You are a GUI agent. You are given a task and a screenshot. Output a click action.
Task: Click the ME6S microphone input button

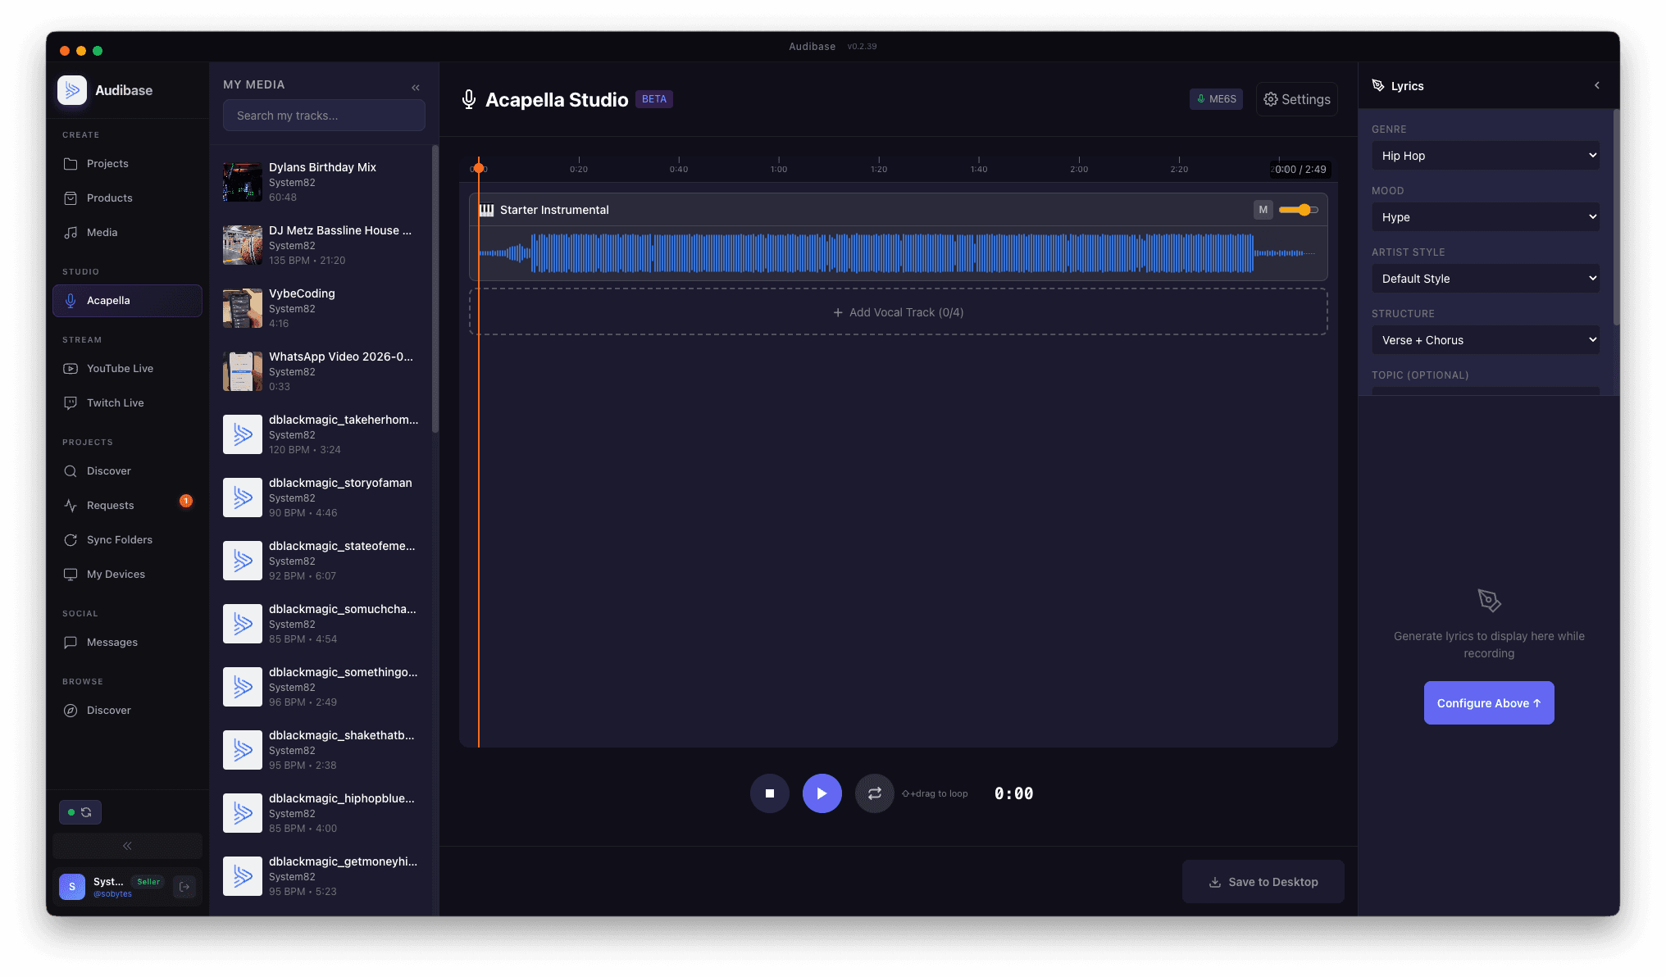pos(1216,98)
